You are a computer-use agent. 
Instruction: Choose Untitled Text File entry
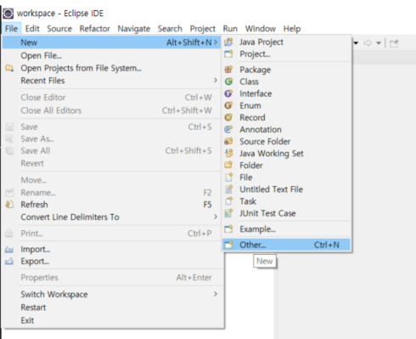coord(286,189)
